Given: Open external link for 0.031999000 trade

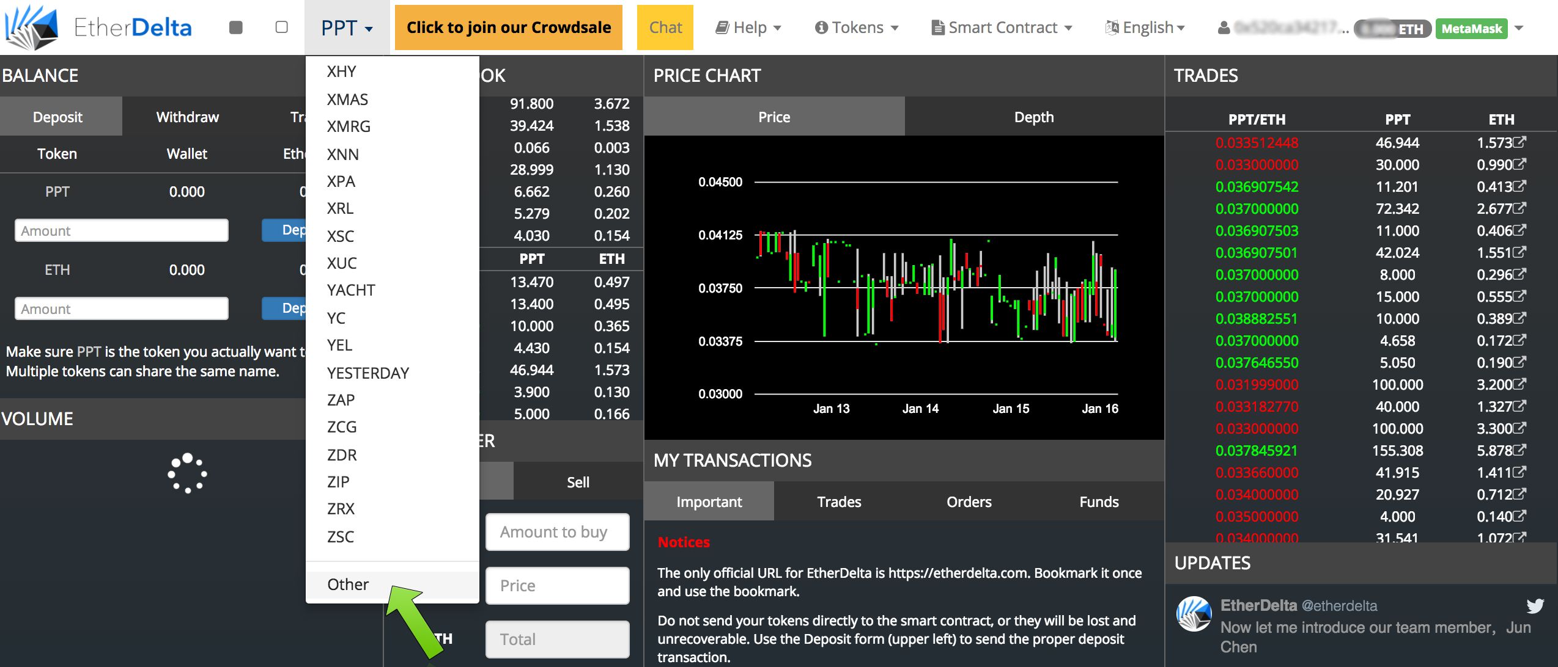Looking at the screenshot, I should point(1519,384).
